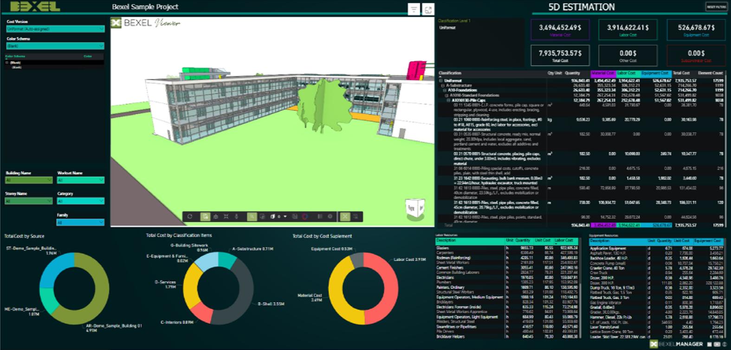Click the settings gear in viewer toolbar
Viewport: 731px width, 350px height.
pos(330,216)
